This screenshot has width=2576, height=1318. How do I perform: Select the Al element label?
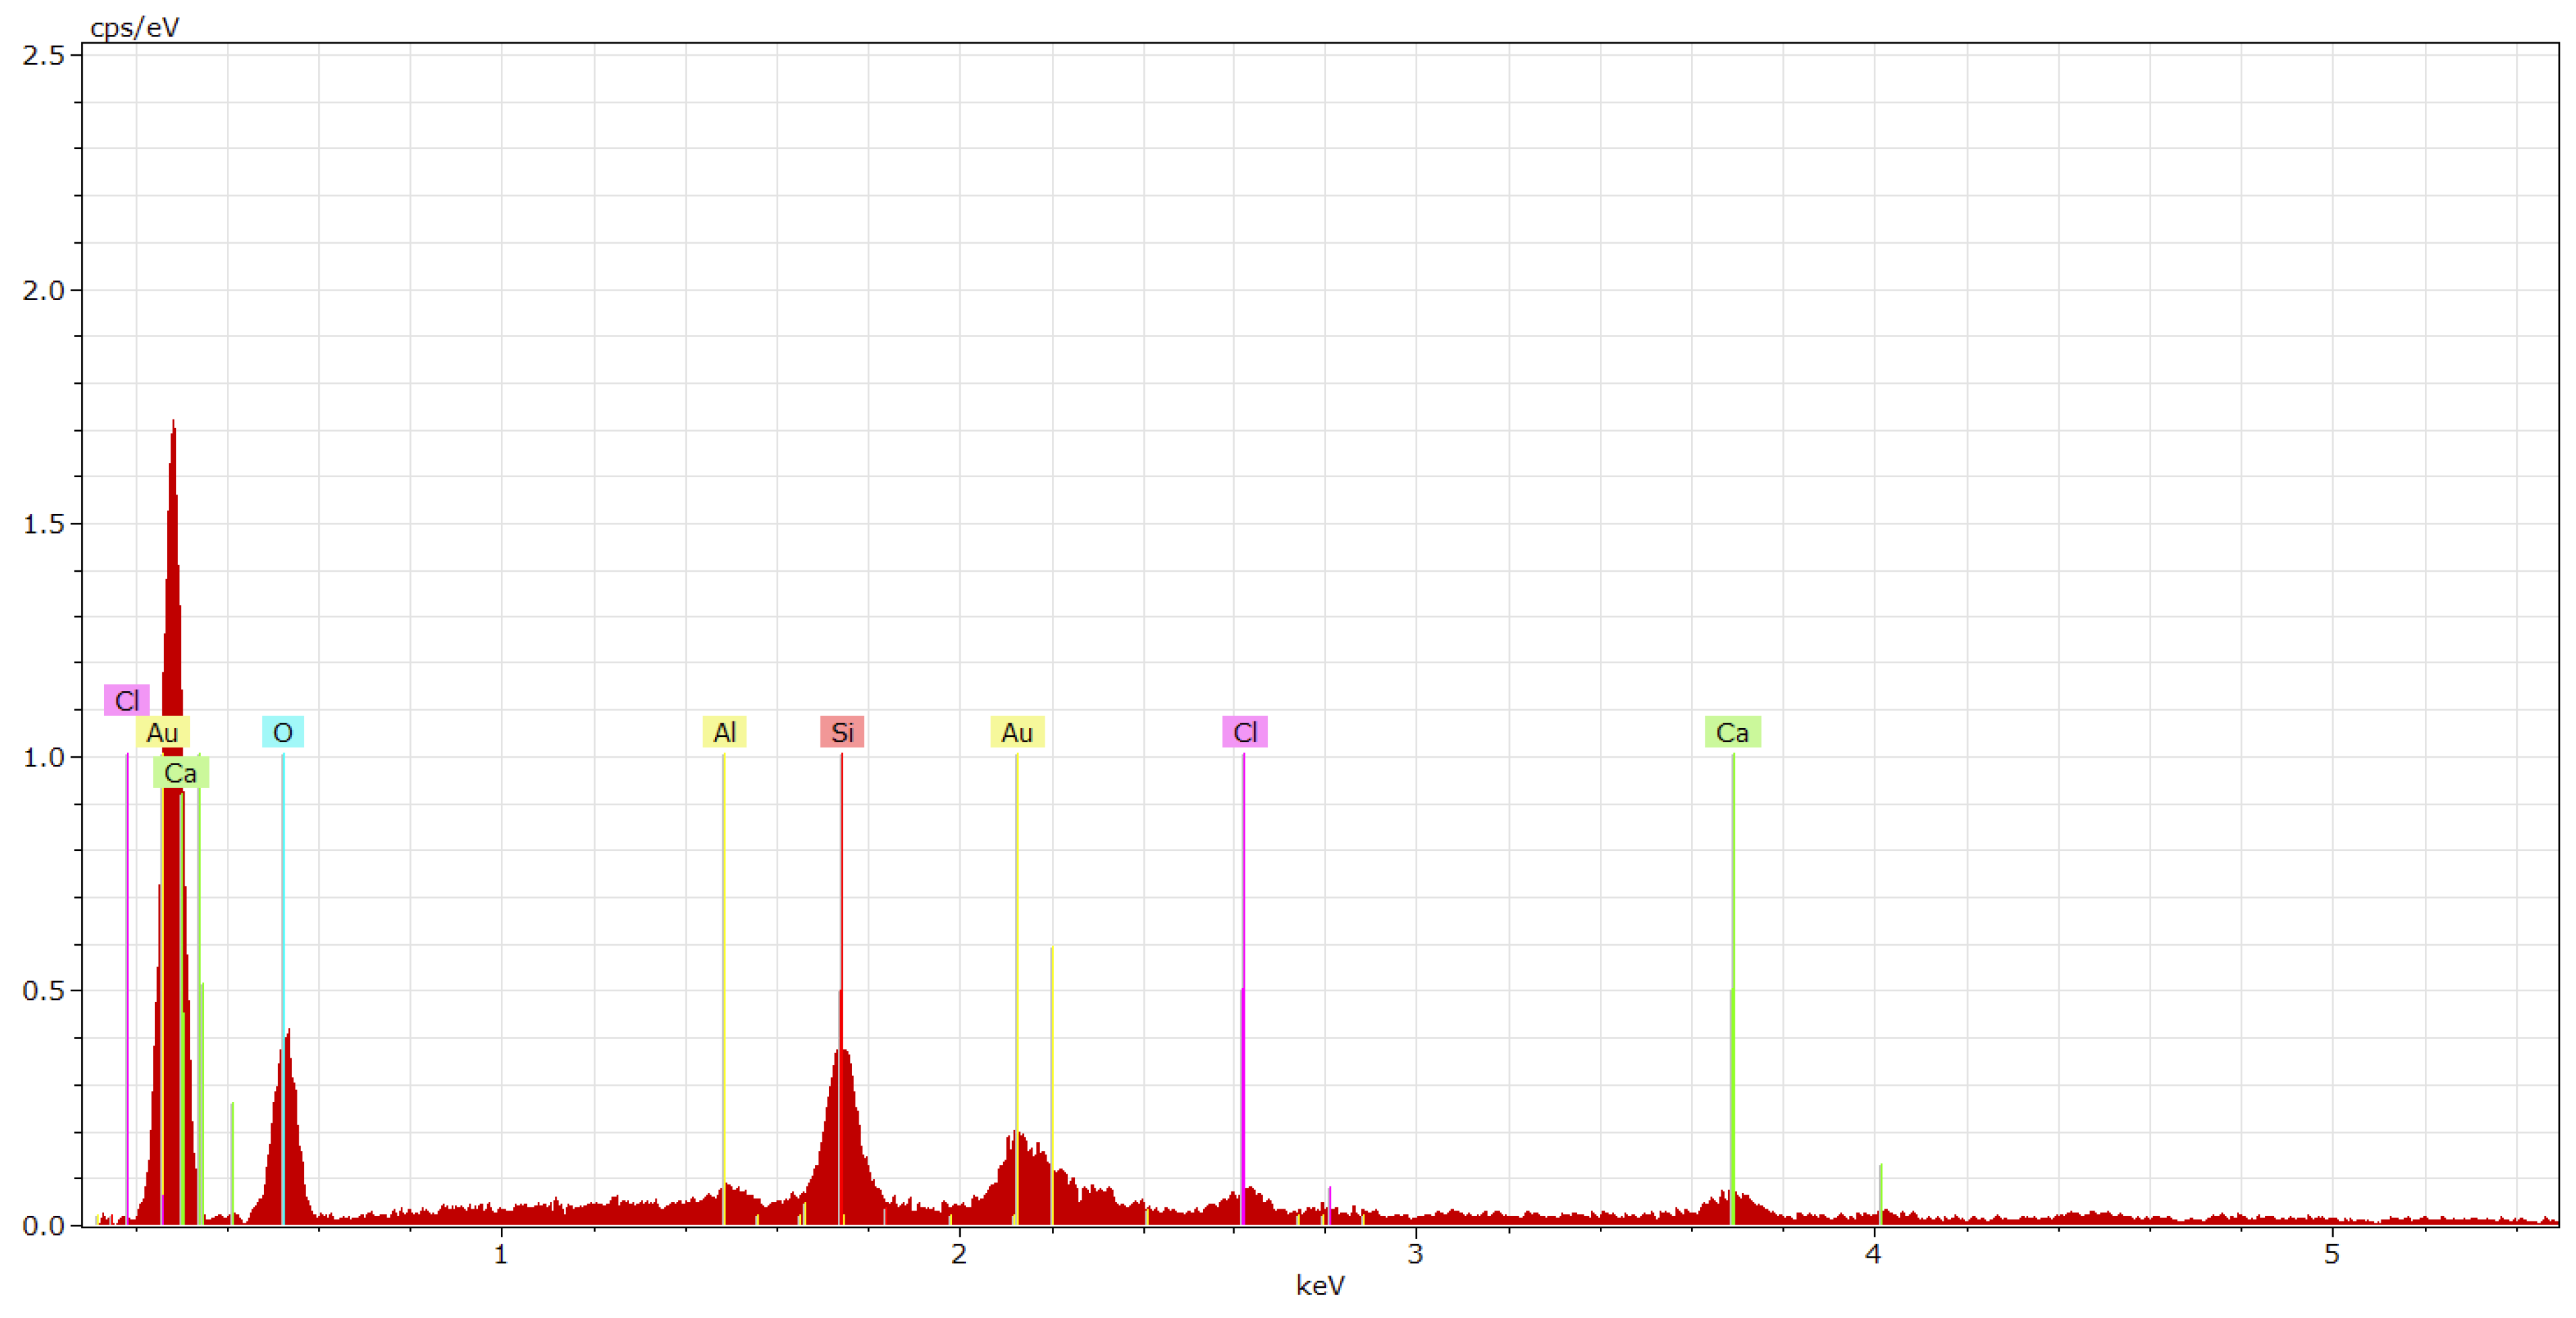coord(724,732)
